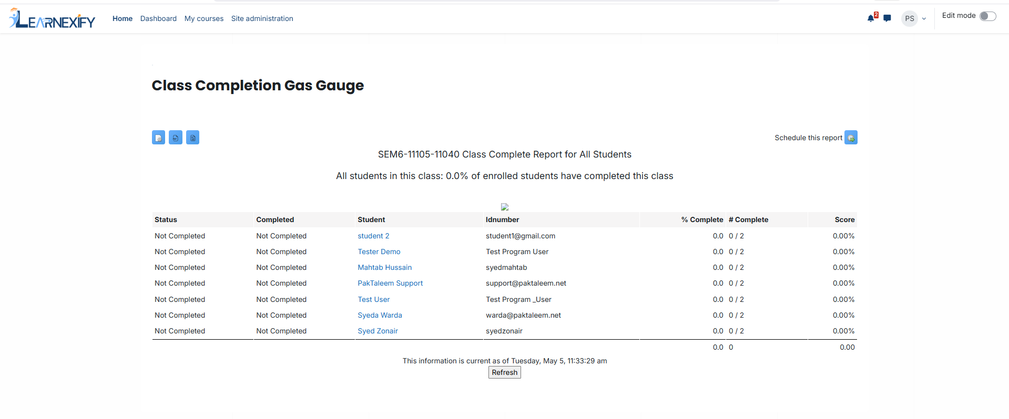The image size is (1009, 419).
Task: Click the Test Program _User idnumber cell
Action: click(518, 299)
